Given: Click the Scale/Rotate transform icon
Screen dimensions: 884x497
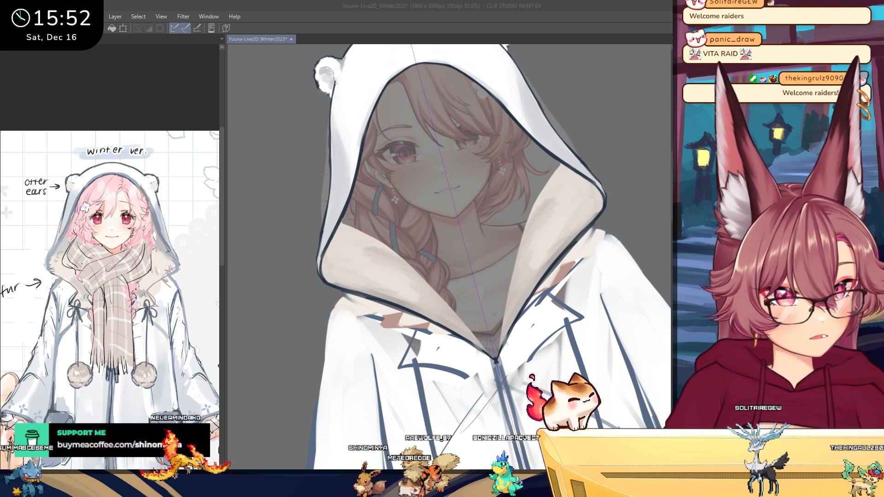Looking at the screenshot, I should tap(123, 29).
